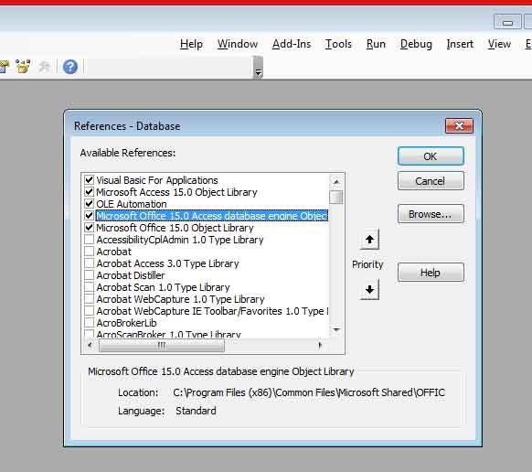Select 'Microsoft Office 15.0 Object Library' row
Viewport: 532px width, 472px height.
[x=212, y=227]
